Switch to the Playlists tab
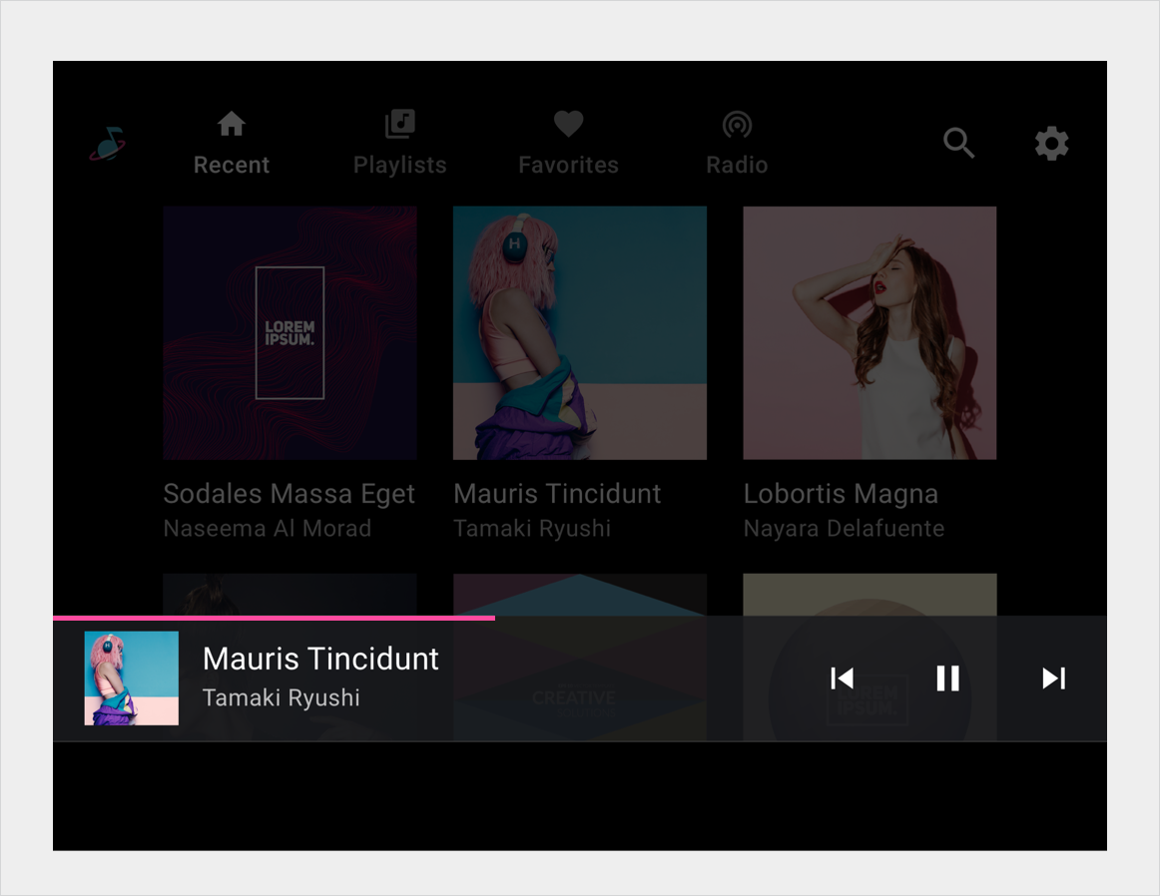1160x896 pixels. coord(399,165)
